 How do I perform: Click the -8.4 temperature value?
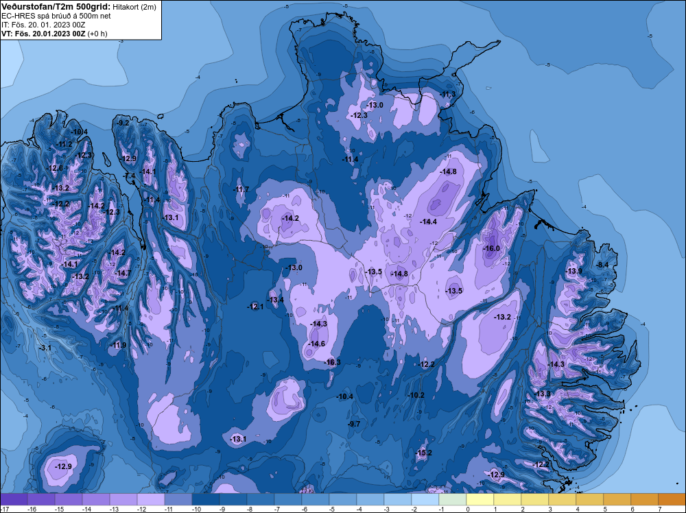pyautogui.click(x=602, y=265)
